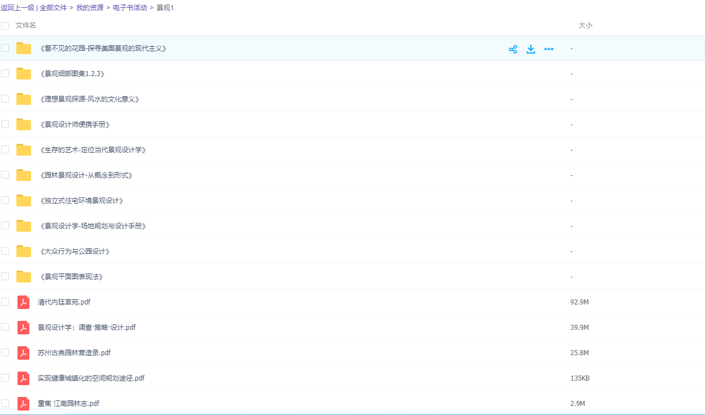Viewport: 705px width, 415px height.
Task: Click folder icon of 《生存的艺术-定位当代景观设计学》
Action: point(24,149)
